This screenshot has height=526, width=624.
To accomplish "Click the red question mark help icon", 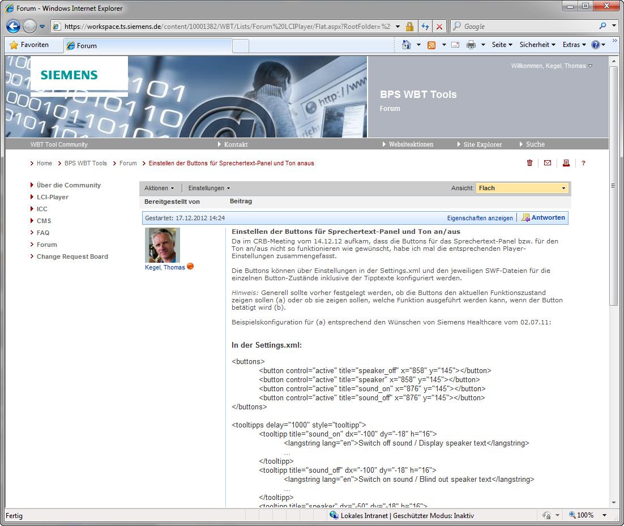I will pos(583,163).
